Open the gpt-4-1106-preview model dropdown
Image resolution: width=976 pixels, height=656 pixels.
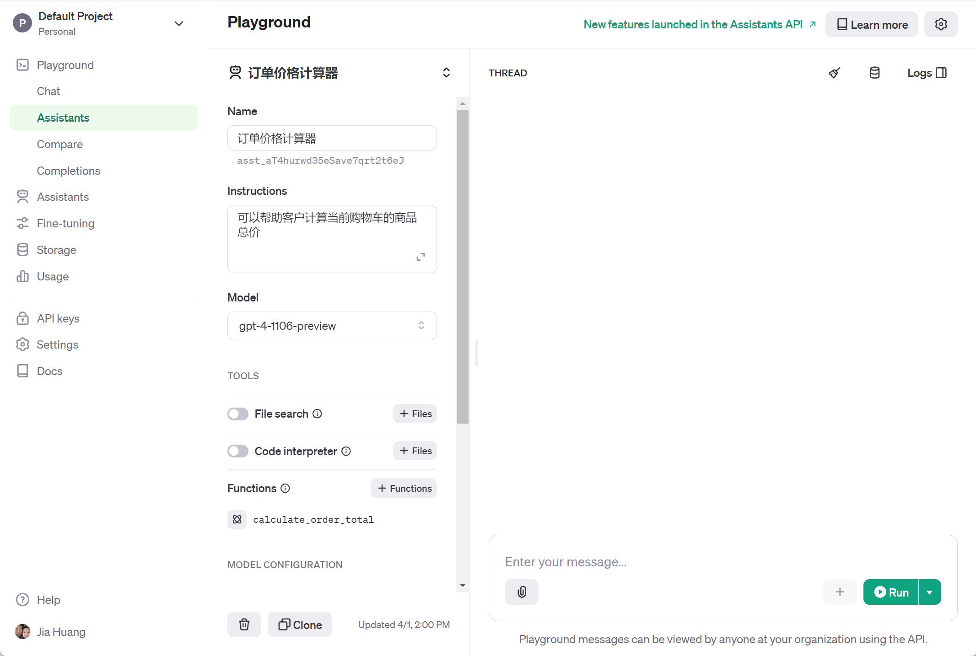(332, 326)
